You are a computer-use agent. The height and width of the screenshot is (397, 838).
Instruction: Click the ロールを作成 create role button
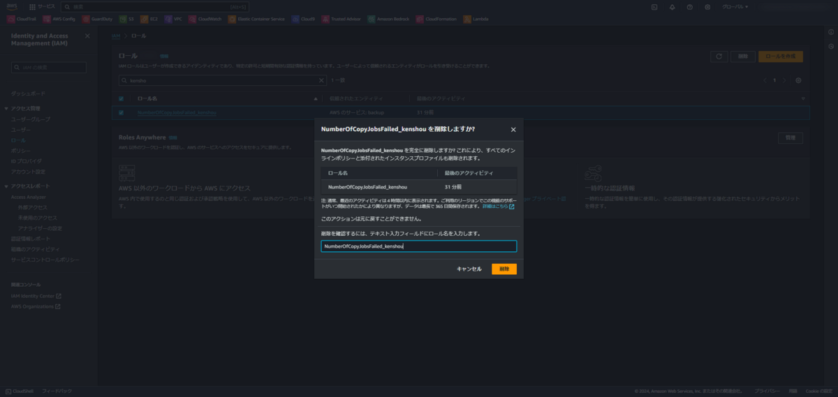coord(781,57)
